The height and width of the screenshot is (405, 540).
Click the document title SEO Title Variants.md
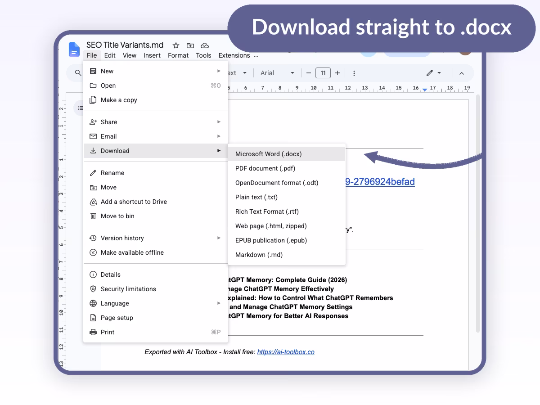coord(125,45)
